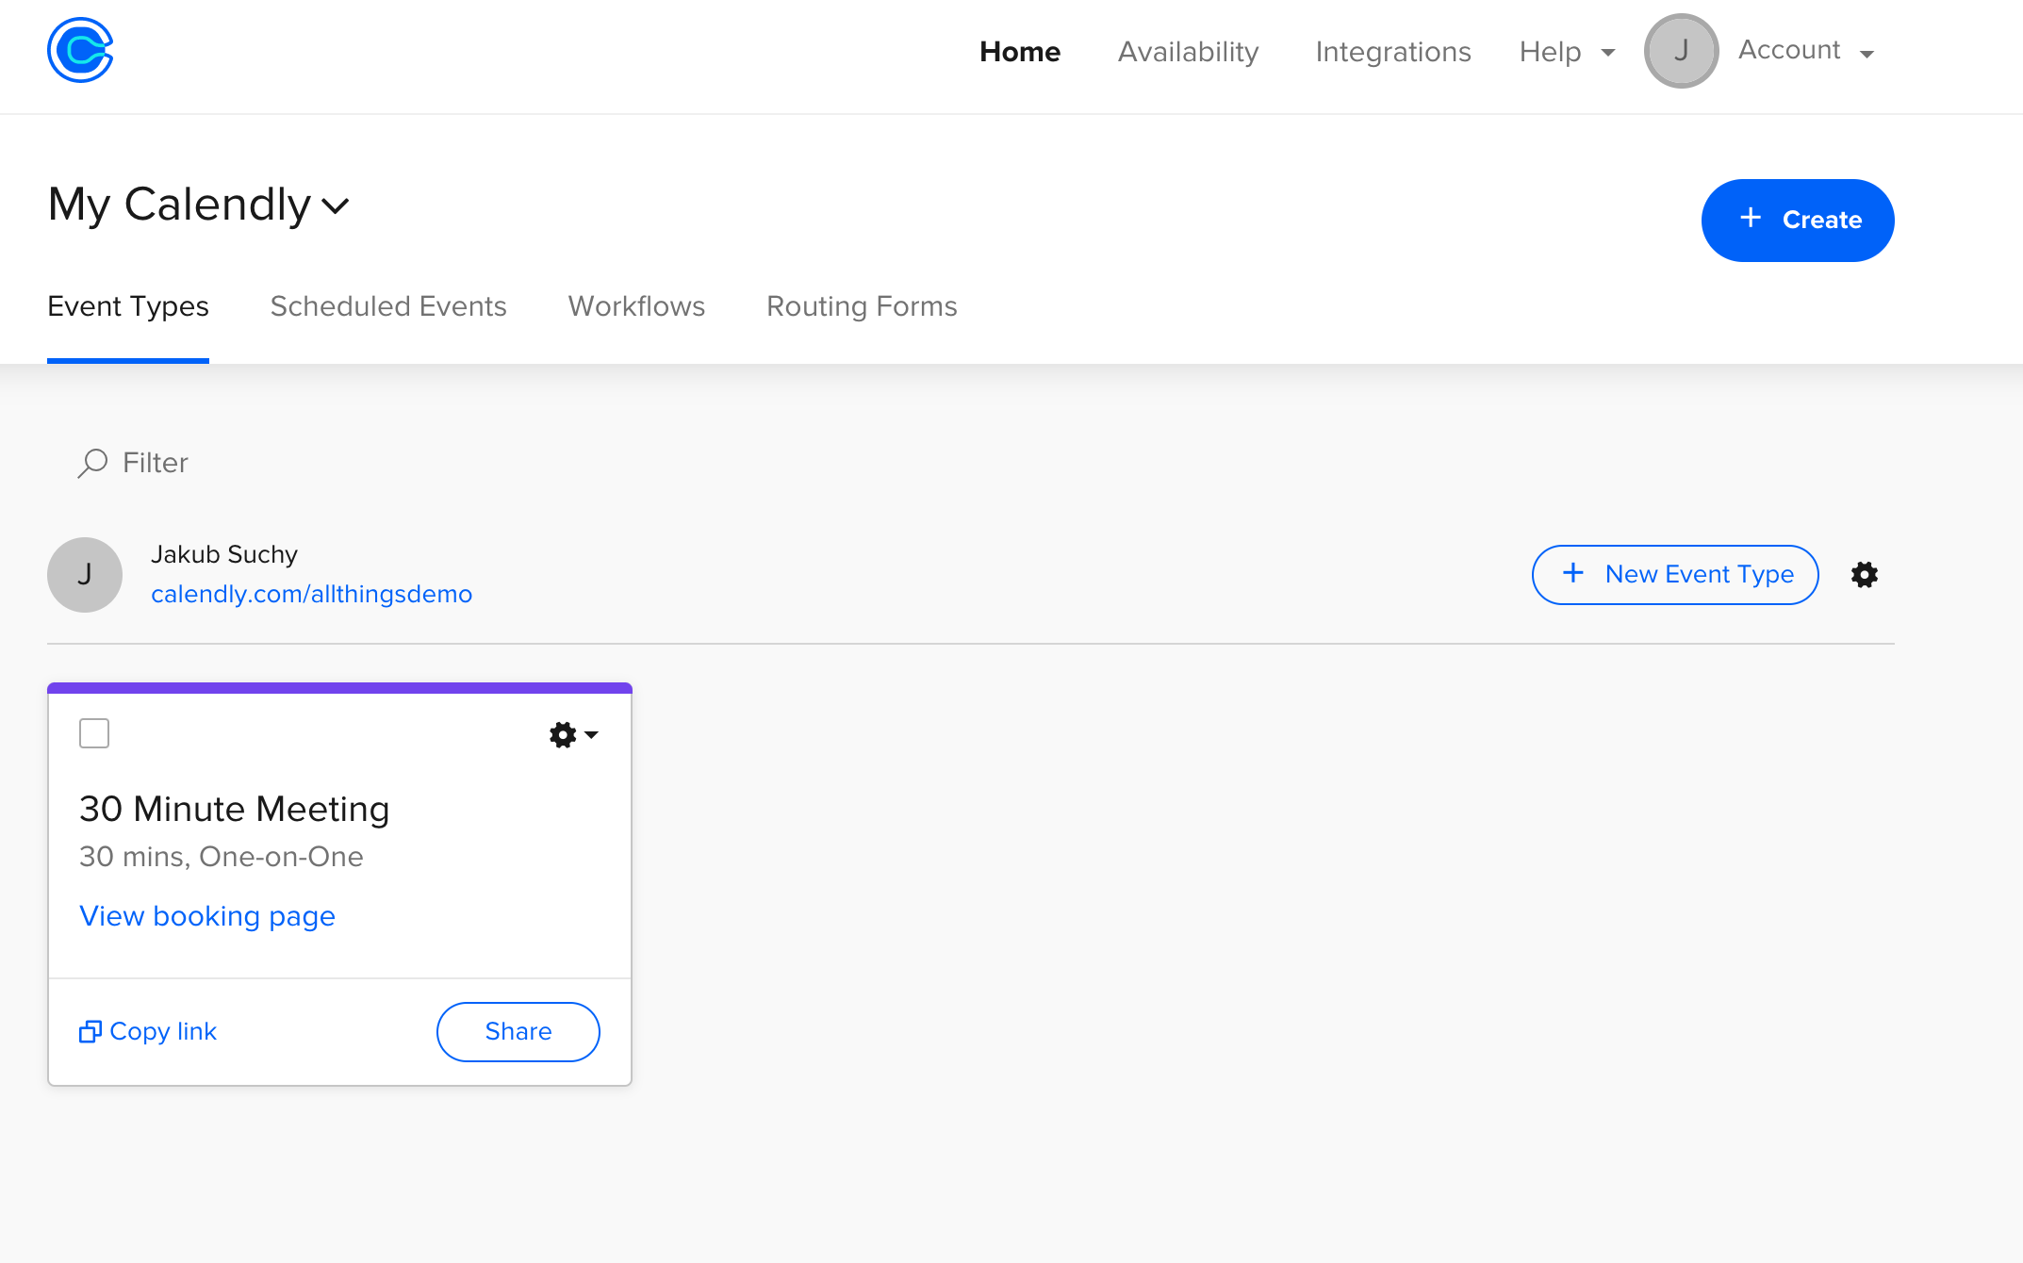Open settings gear next to New Event Type
The height and width of the screenshot is (1263, 2023).
(1864, 575)
